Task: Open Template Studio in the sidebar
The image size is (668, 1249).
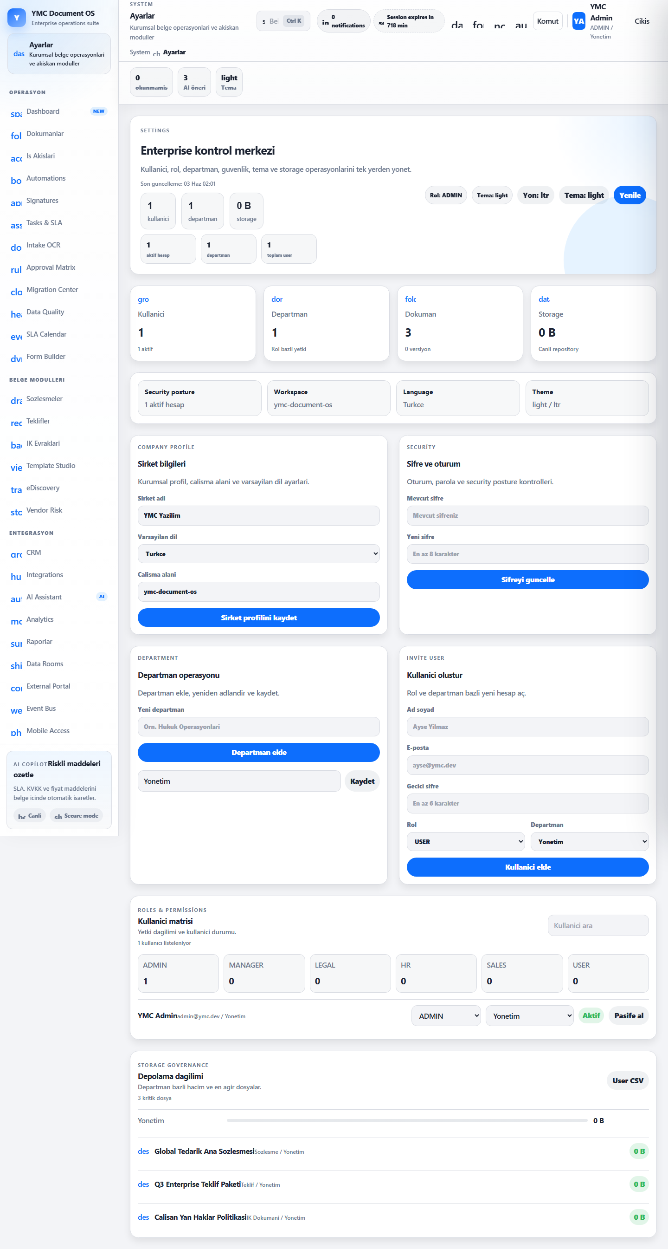Action: [x=58, y=466]
